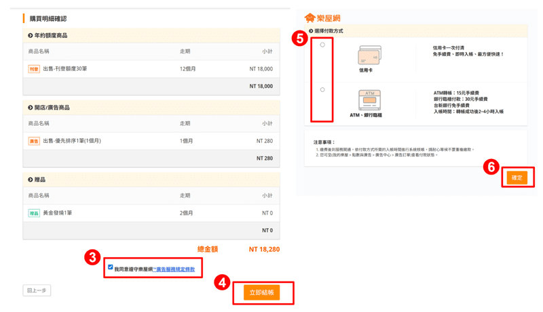Image resolution: width=543 pixels, height=312 pixels.
Task: Click the 出售-優先排序1筆(1個月) product name
Action: pos(72,141)
